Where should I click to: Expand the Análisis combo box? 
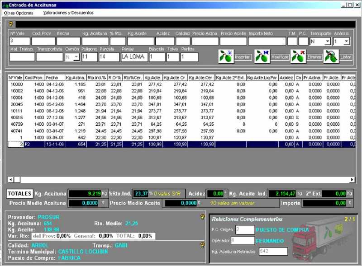[x=346, y=42]
